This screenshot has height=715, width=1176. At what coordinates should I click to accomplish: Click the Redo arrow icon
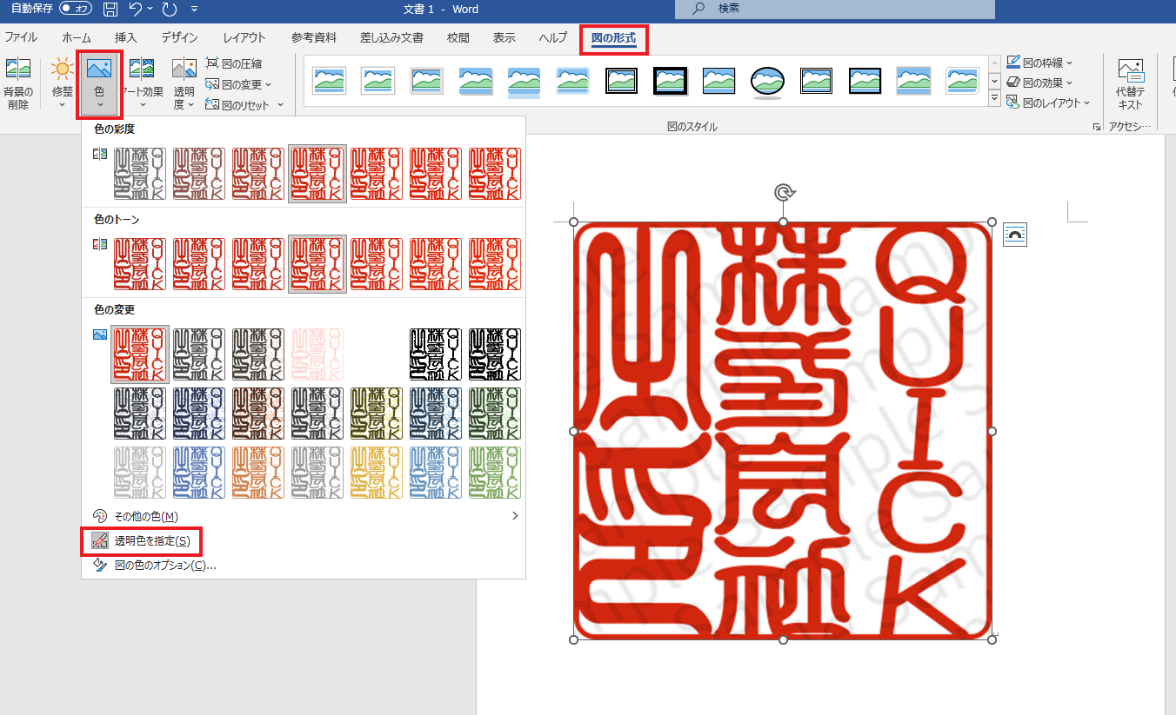click(170, 10)
